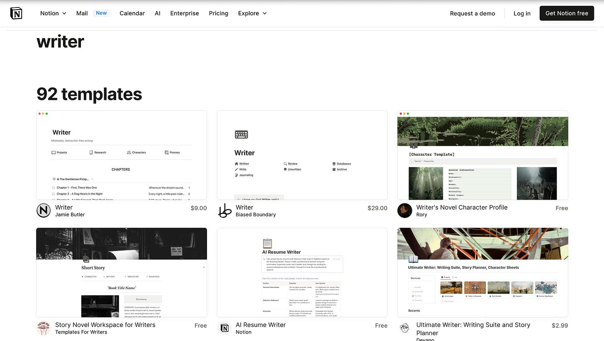
Task: Click Writer's Novel Character Profile title
Action: tap(462, 207)
